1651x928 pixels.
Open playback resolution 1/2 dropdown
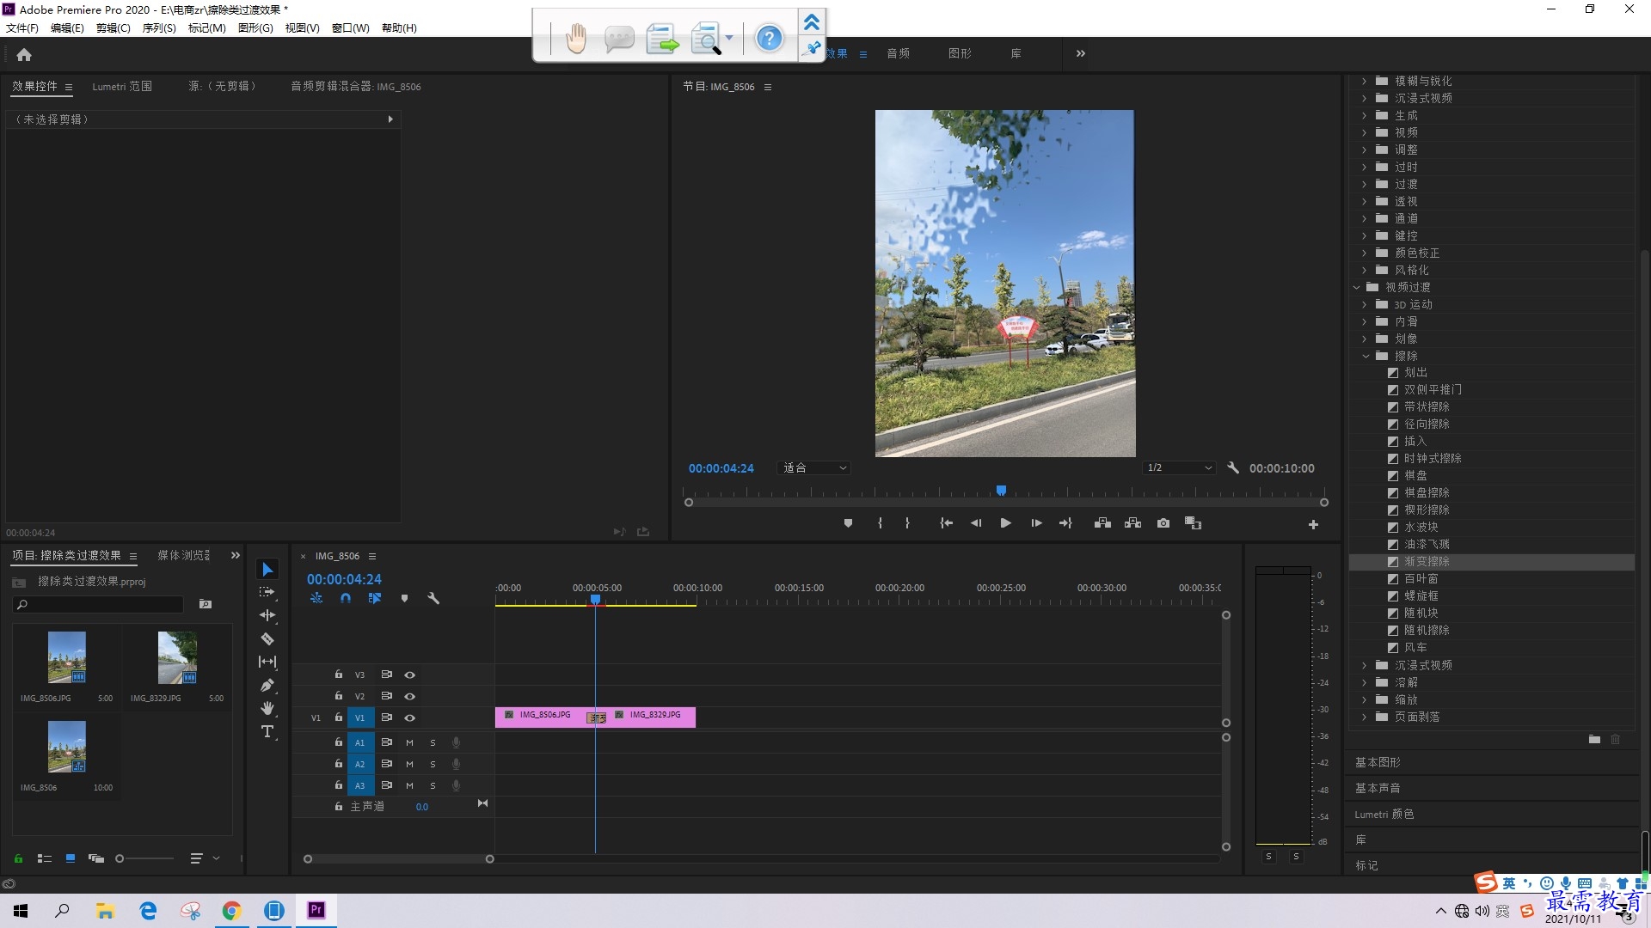click(x=1179, y=467)
